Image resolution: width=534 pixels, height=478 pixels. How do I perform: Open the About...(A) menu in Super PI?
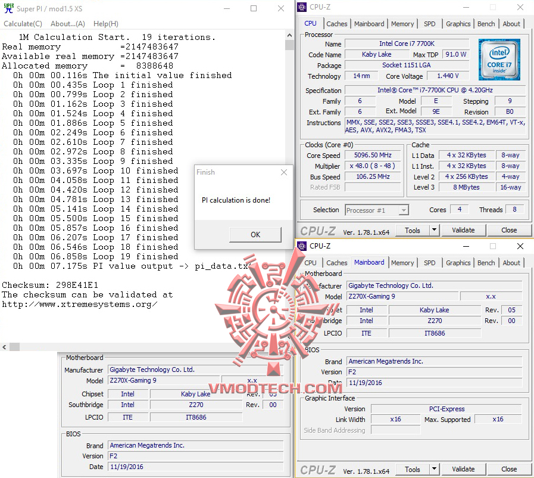(68, 24)
